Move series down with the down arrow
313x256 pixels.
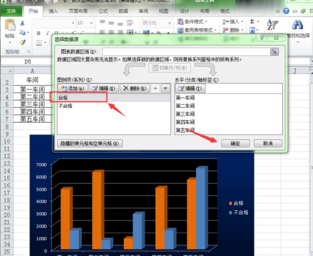click(165, 88)
